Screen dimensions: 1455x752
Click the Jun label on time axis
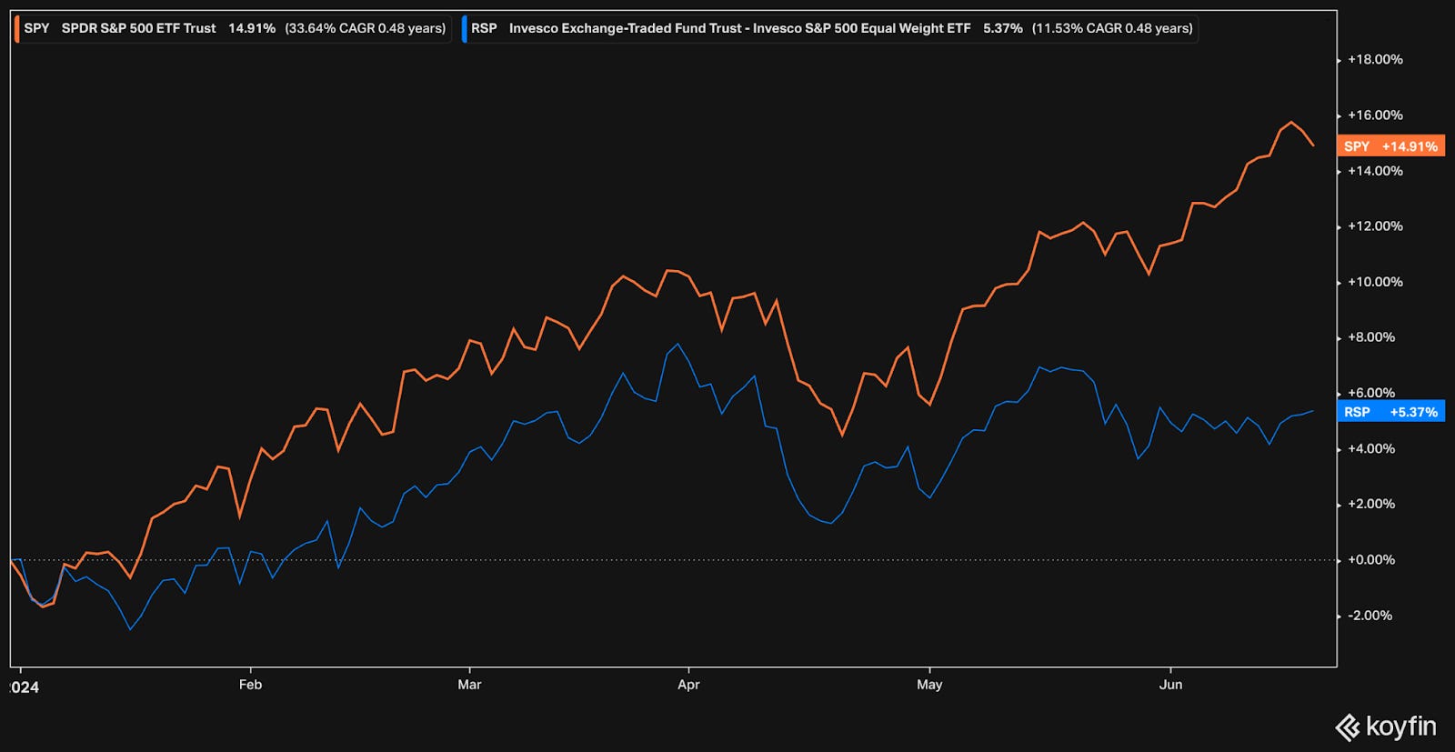coord(1170,684)
